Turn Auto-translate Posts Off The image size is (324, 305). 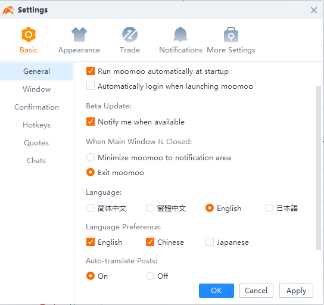[150, 276]
